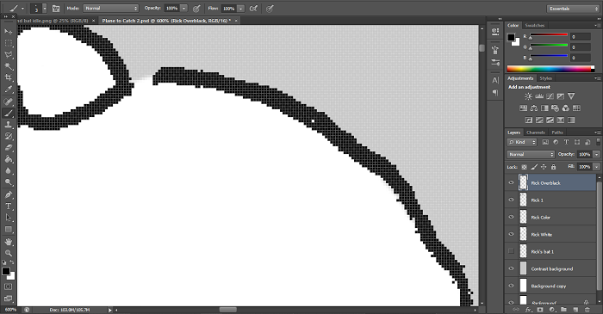Select the Zoom tool

[x=8, y=253]
